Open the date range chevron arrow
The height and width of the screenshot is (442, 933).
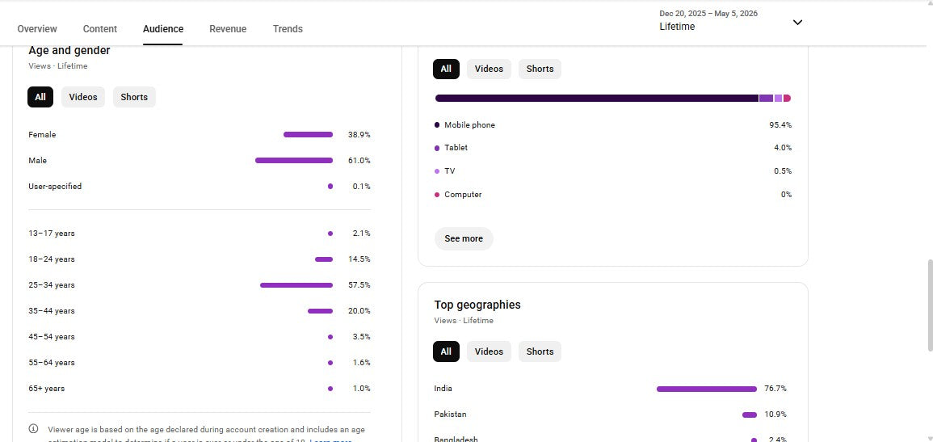(x=798, y=23)
